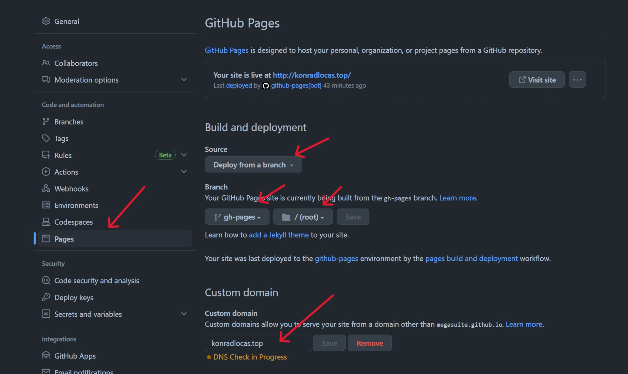Expand the Secrets and variables chevron

(x=184, y=314)
